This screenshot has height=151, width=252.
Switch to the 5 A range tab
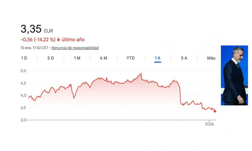tap(184, 58)
